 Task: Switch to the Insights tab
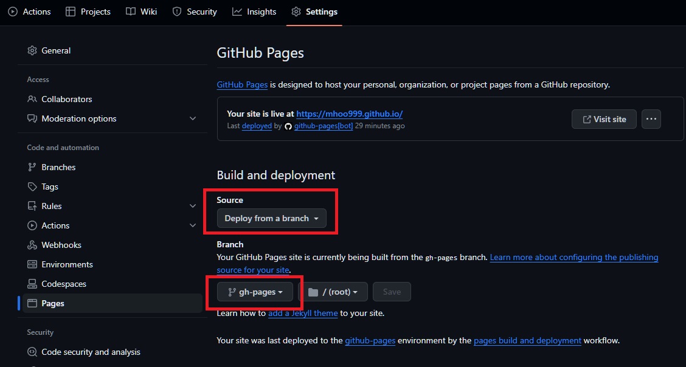click(254, 12)
